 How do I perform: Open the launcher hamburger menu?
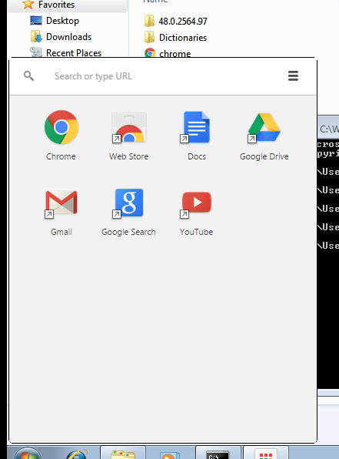click(x=293, y=76)
